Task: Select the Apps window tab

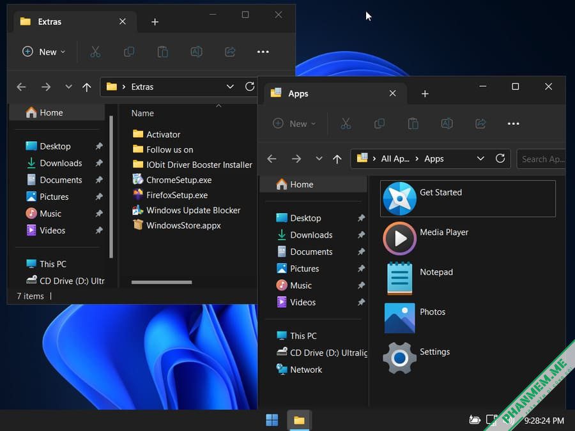Action: [335, 93]
